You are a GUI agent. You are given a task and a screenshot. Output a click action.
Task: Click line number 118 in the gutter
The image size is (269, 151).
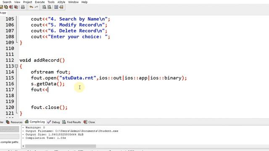pos(10,96)
